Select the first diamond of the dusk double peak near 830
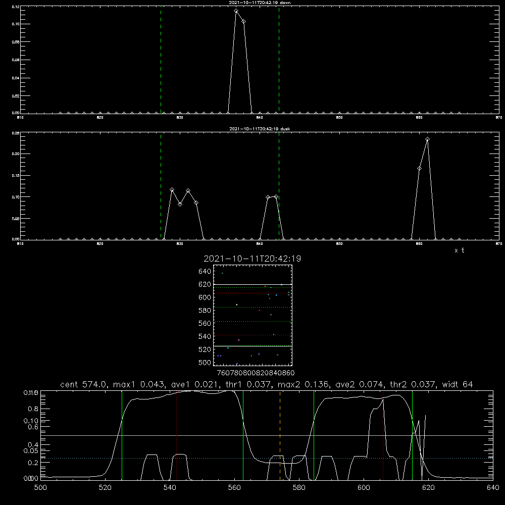The width and height of the screenshot is (505, 505). (x=172, y=190)
